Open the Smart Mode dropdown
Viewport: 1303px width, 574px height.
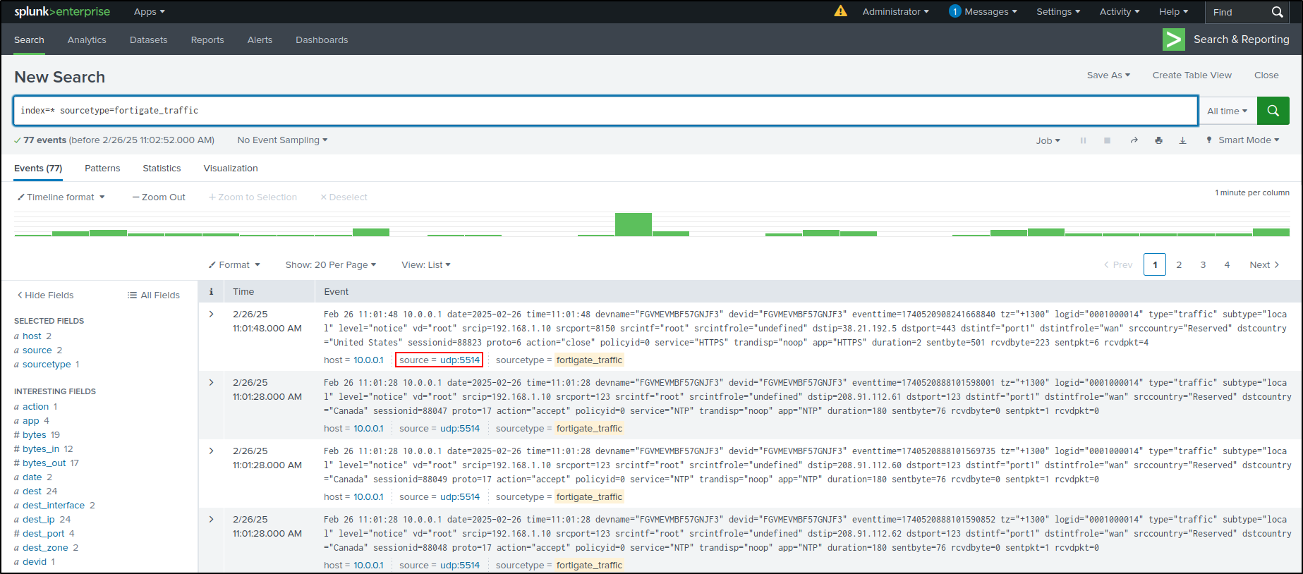(x=1243, y=140)
